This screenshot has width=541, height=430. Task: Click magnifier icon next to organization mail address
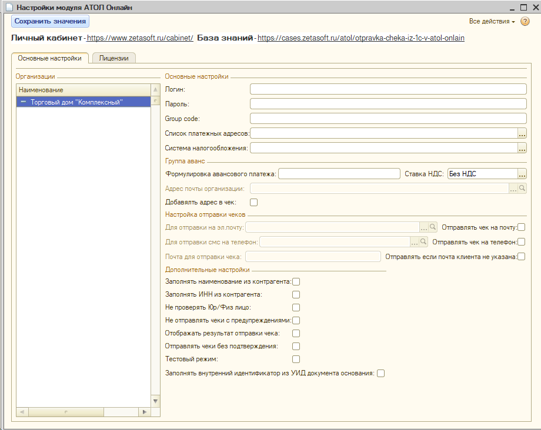(x=522, y=188)
